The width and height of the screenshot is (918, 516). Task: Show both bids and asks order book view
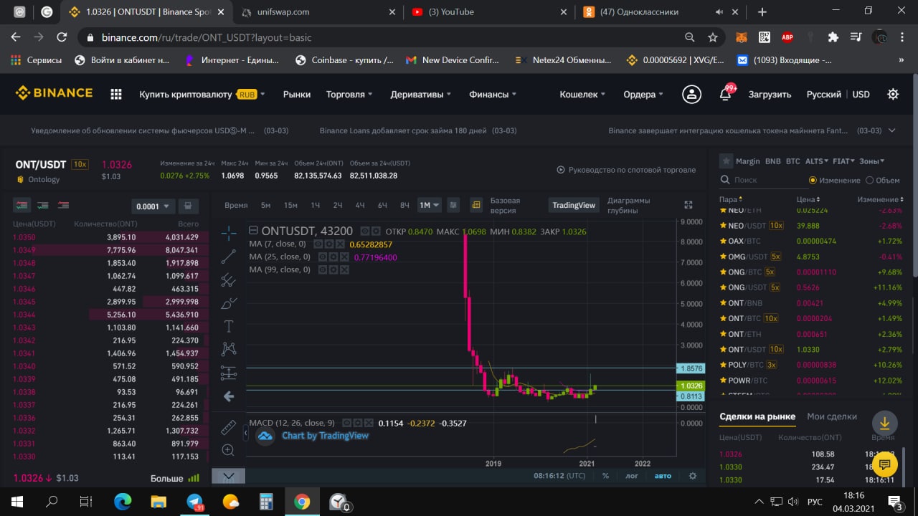[22, 205]
